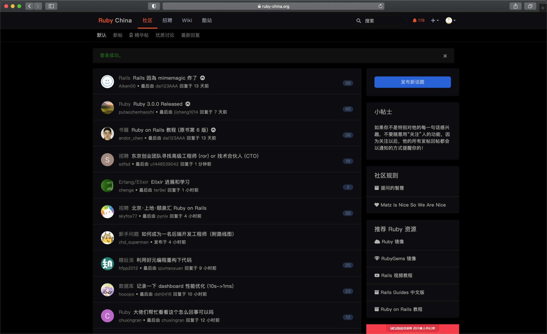Image resolution: width=547 pixels, height=334 pixels.
Task: Select the 新帖 sub-tab
Action: 118,35
